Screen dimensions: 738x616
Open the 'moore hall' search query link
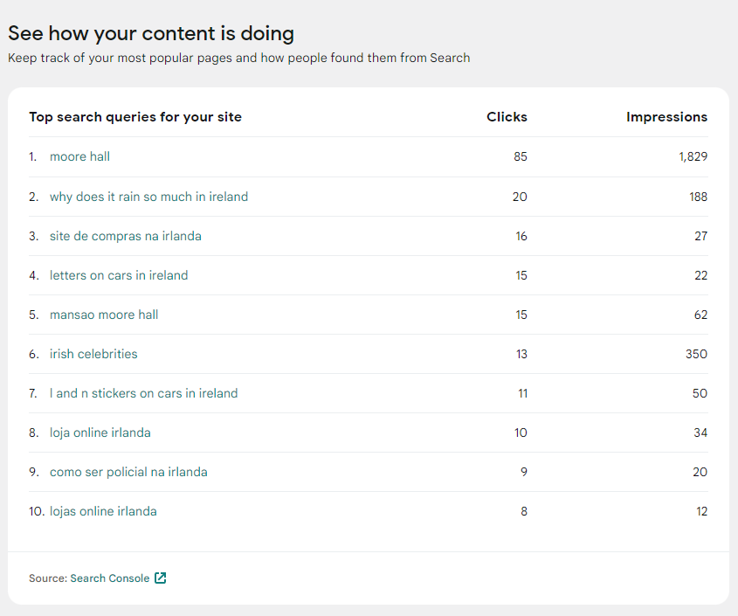coord(79,156)
